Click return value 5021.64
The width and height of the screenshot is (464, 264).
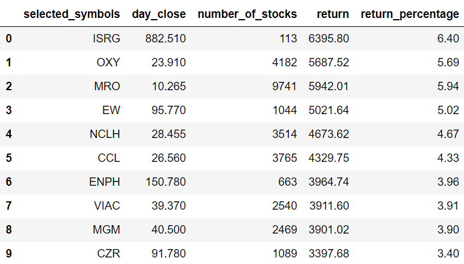[x=329, y=110]
